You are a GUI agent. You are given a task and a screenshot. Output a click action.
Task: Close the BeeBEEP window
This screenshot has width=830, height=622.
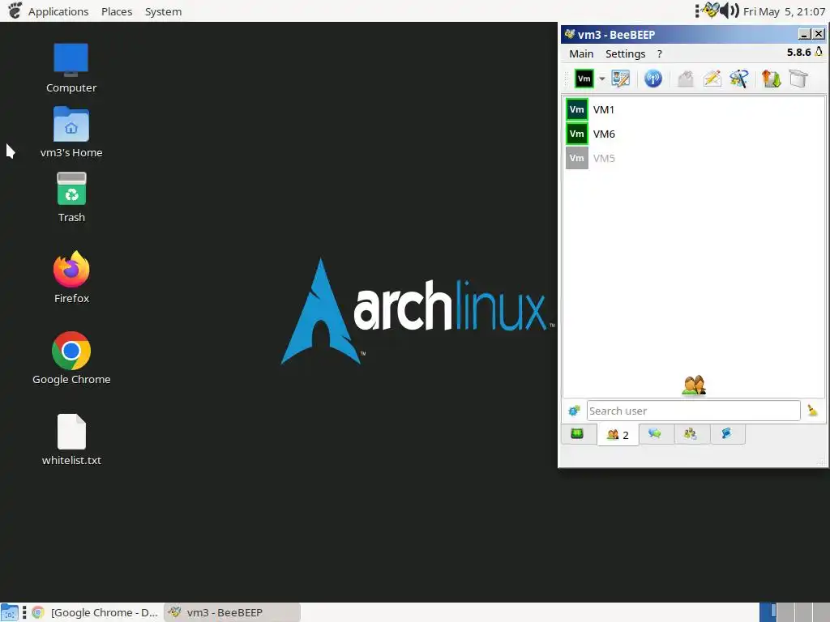[819, 34]
